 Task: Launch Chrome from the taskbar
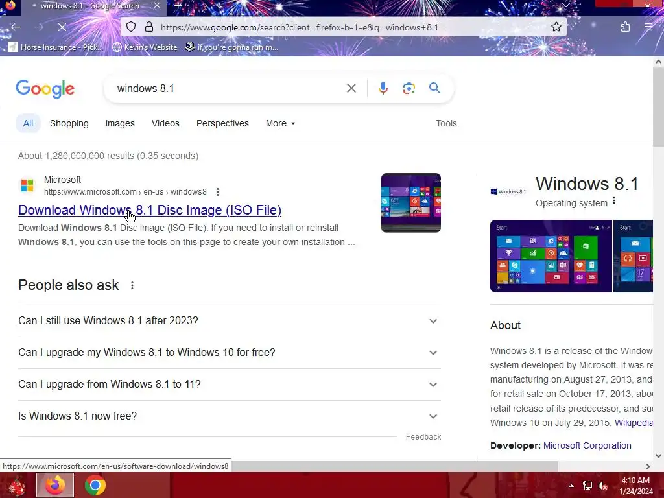click(x=95, y=485)
